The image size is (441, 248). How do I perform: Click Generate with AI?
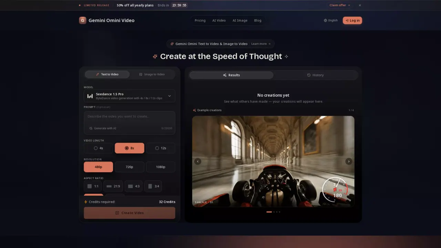[x=103, y=128]
